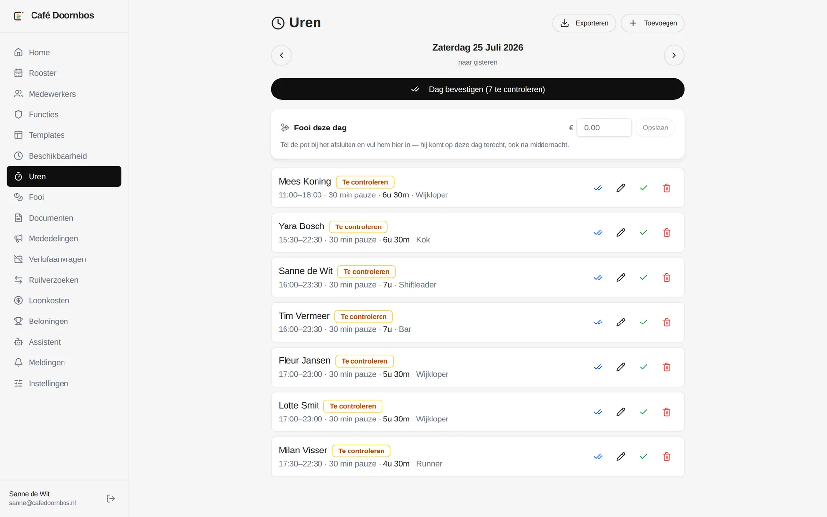The width and height of the screenshot is (827, 517).
Task: Click the logout icon beside Sanne de Wit
Action: point(111,498)
